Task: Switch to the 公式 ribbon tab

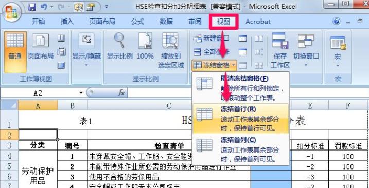Action: pos(137,22)
